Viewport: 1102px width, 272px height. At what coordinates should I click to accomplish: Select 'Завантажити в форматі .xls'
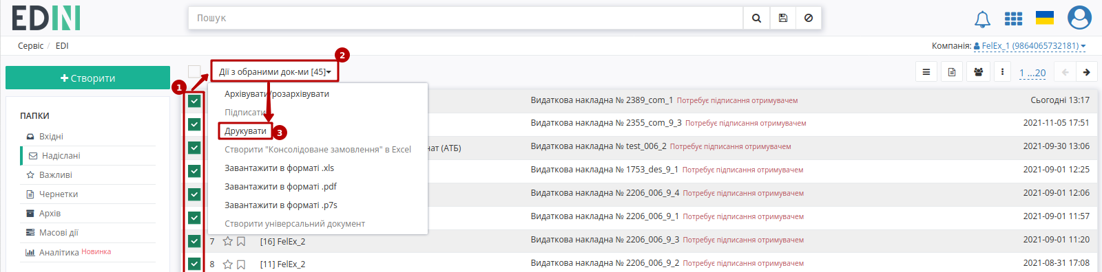click(x=279, y=168)
